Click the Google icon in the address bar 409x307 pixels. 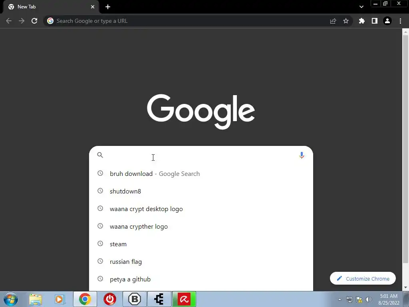[50, 21]
